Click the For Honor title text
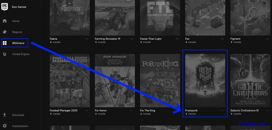Image resolution: width=272 pixels, height=130 pixels. point(101,110)
